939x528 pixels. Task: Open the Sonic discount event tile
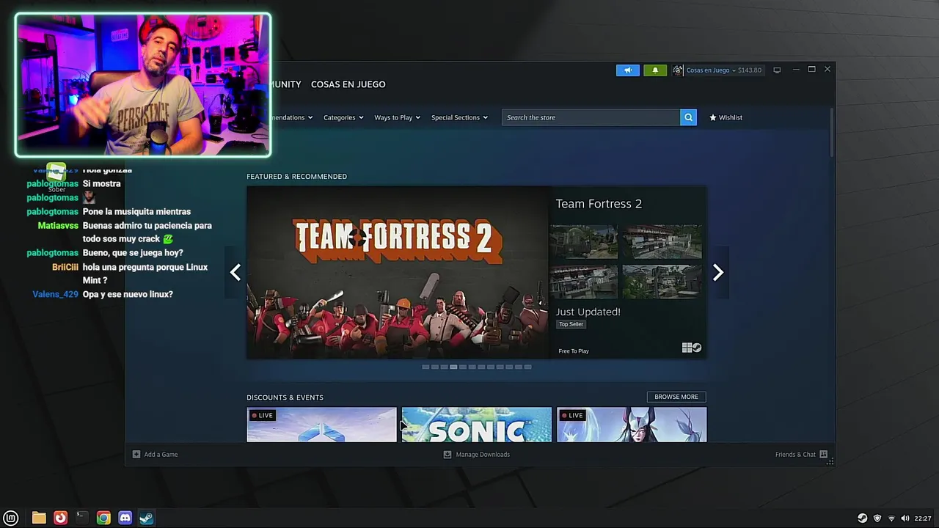click(476, 425)
